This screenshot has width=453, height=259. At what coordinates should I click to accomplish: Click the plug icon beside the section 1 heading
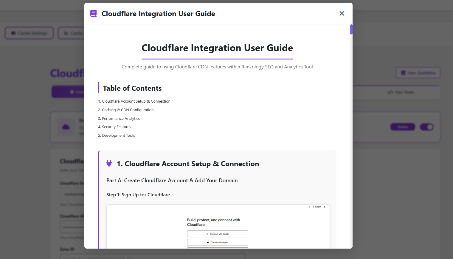[x=109, y=164]
